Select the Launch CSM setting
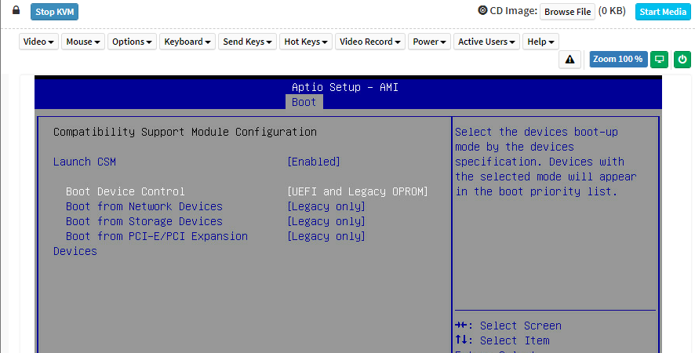695x353 pixels. point(85,162)
